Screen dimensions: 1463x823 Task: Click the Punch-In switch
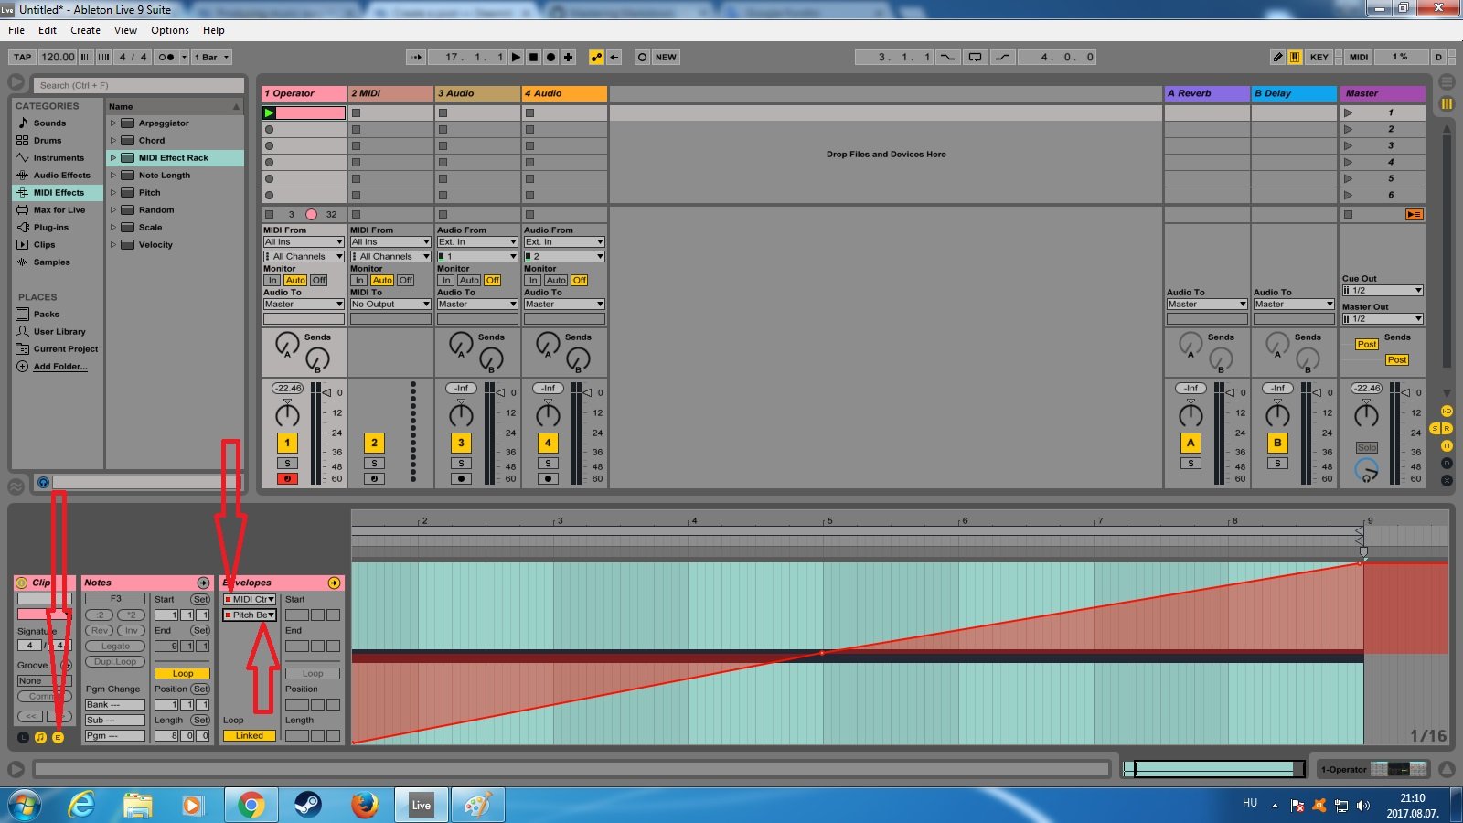point(947,57)
